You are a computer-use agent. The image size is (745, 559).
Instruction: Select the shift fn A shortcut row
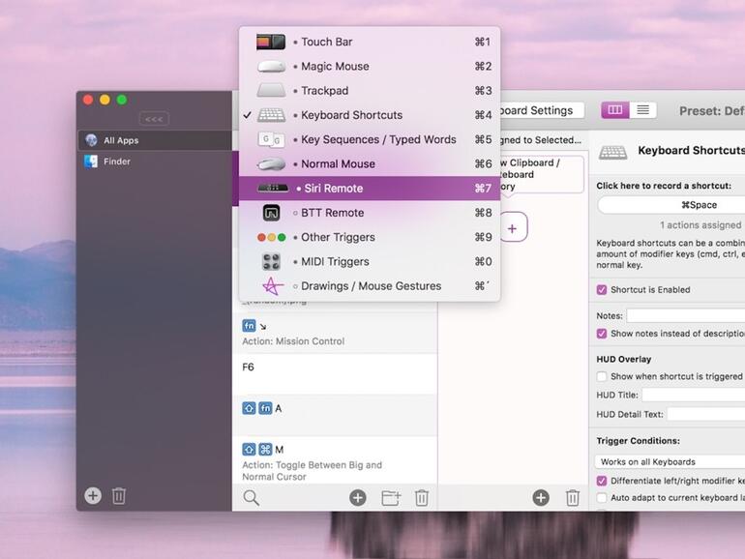point(335,416)
